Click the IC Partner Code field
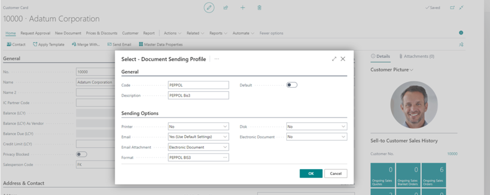 point(96,103)
